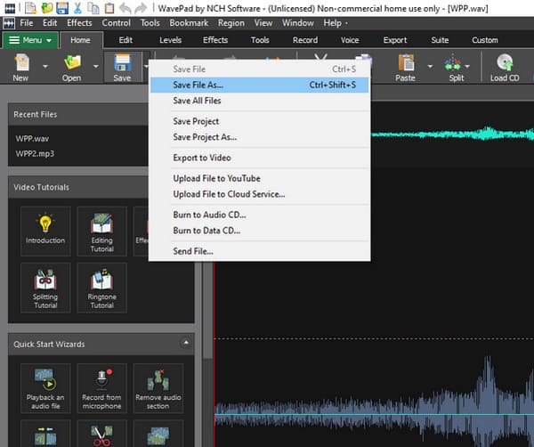Click the scissors wizard icon in bottom row
Image resolution: width=534 pixels, height=447 pixels.
101,435
